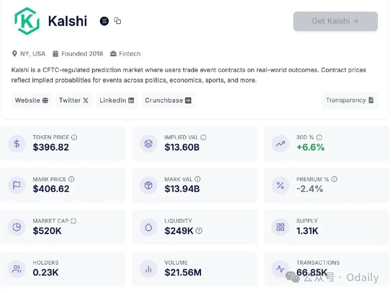Click the Liquidity question mark icon

point(199,231)
